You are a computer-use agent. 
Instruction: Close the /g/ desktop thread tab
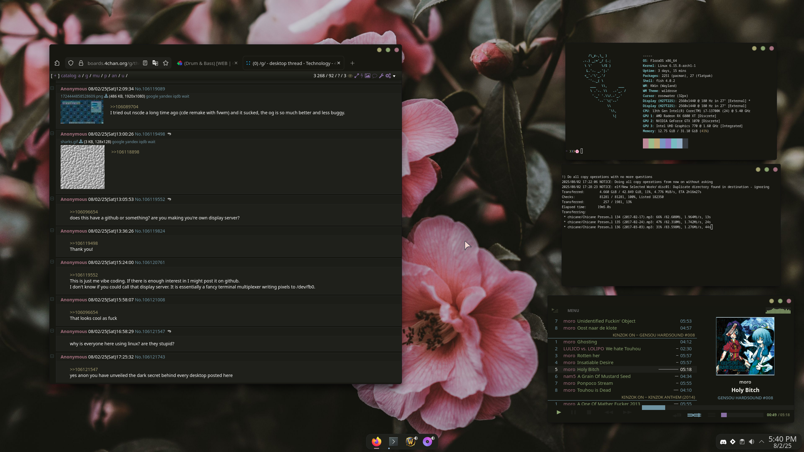click(x=339, y=63)
